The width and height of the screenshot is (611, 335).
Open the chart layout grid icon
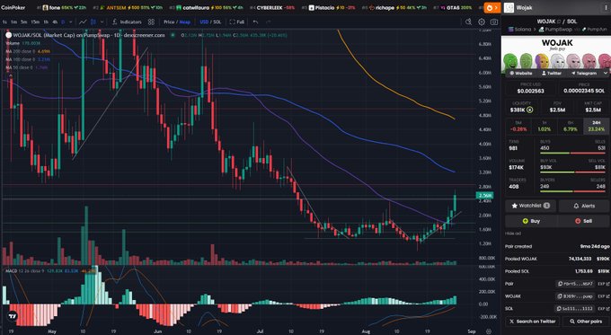(x=151, y=22)
